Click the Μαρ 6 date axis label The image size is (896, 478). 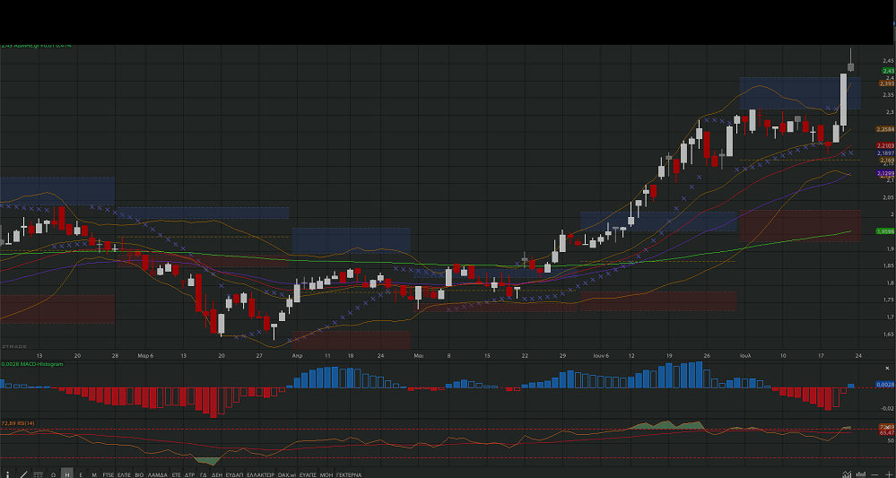tap(145, 355)
